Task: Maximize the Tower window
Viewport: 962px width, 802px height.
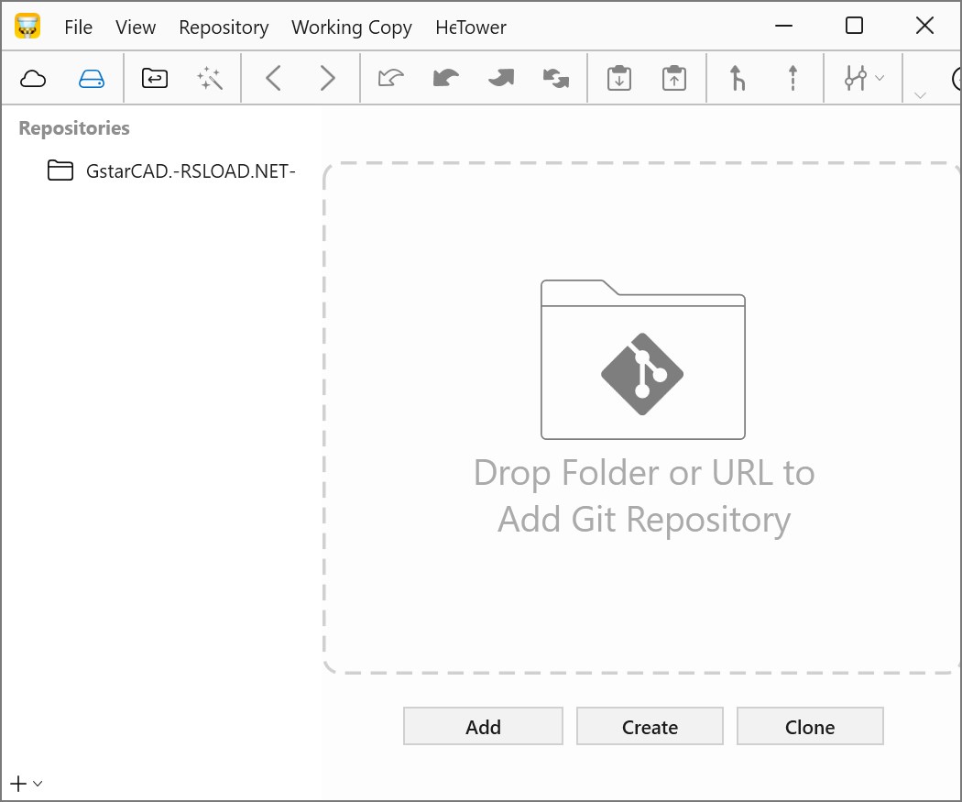Action: pyautogui.click(x=854, y=26)
